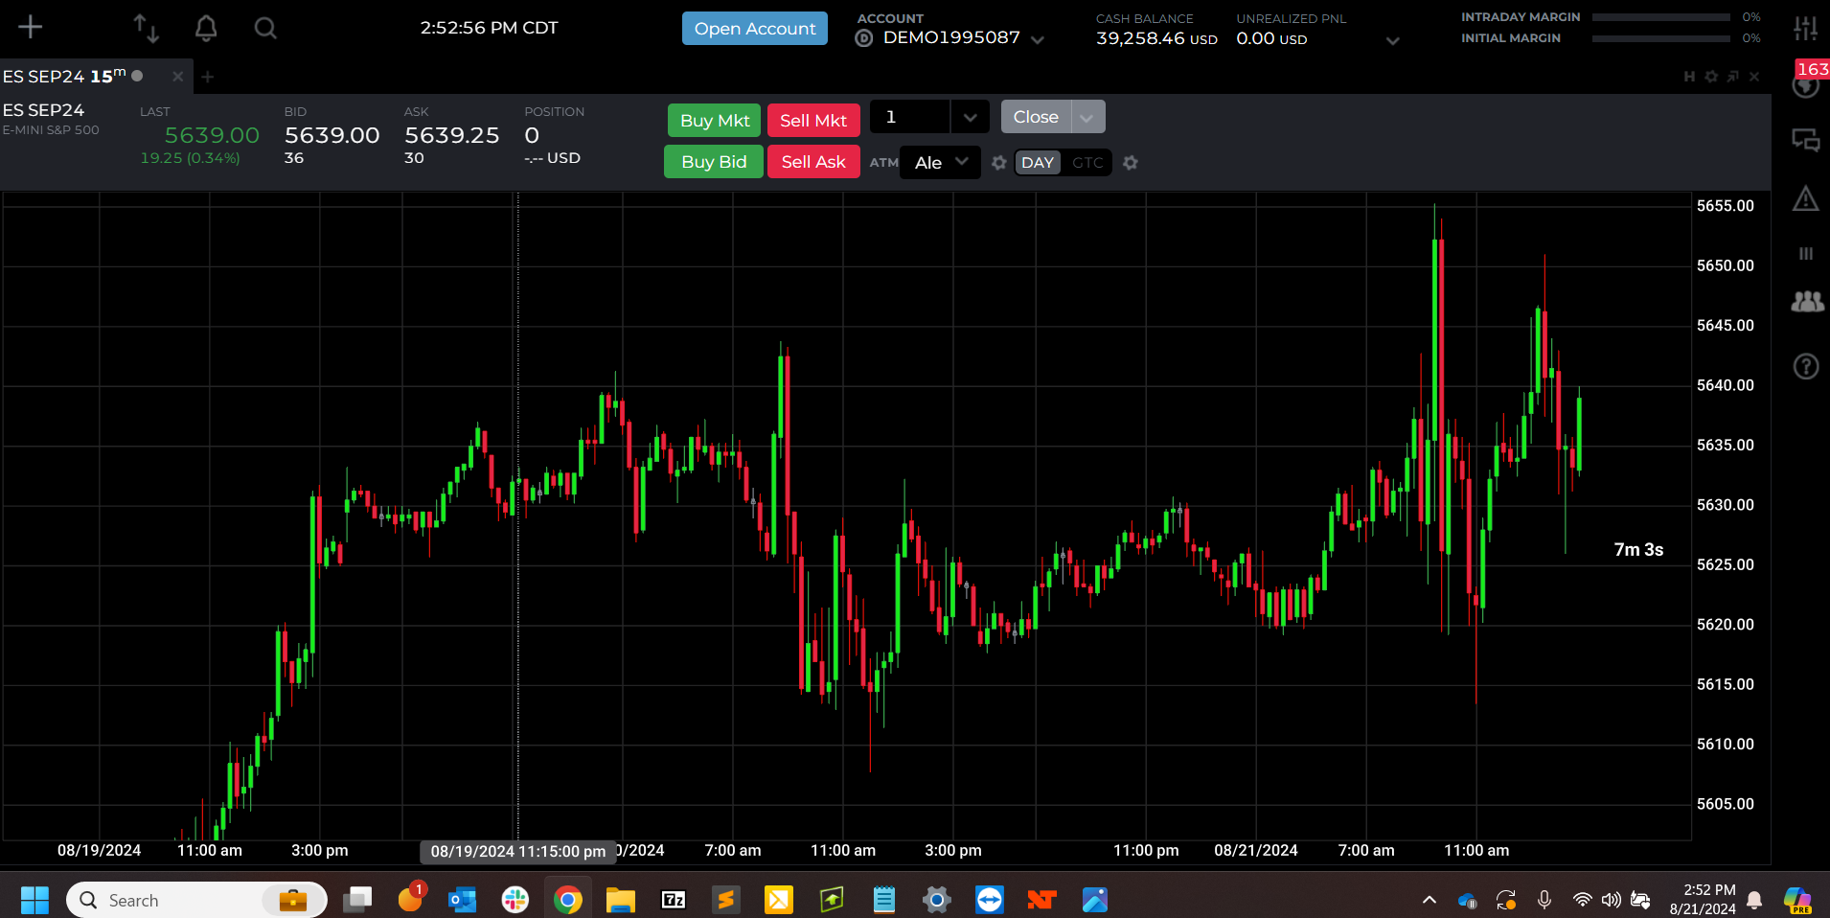Click the 5639.00 last price value
Viewport: 1830px width, 918px height.
(212, 135)
